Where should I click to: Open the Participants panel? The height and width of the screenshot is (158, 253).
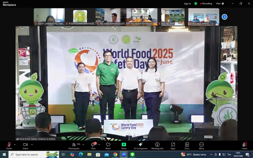(74, 146)
